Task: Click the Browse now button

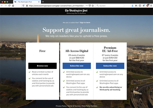Action: coord(42,66)
